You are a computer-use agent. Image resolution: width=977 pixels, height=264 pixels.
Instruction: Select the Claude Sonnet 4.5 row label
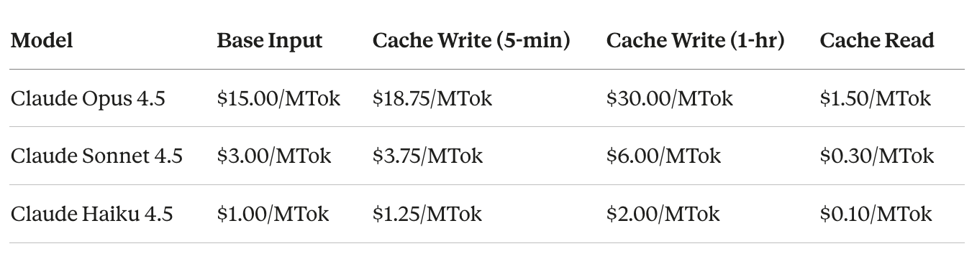point(96,156)
